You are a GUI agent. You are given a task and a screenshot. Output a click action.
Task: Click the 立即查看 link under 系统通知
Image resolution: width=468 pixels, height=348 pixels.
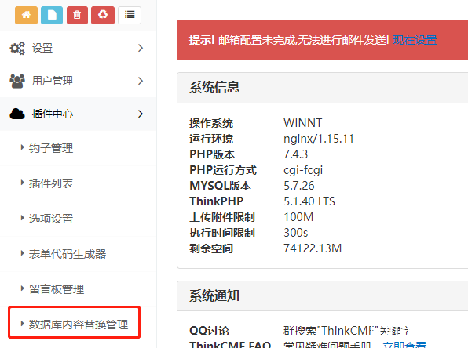(x=404, y=345)
